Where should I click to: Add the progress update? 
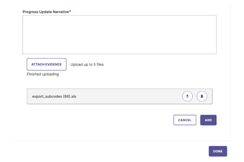pos(208,120)
